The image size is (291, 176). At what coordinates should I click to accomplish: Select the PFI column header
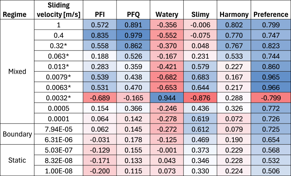click(x=100, y=10)
